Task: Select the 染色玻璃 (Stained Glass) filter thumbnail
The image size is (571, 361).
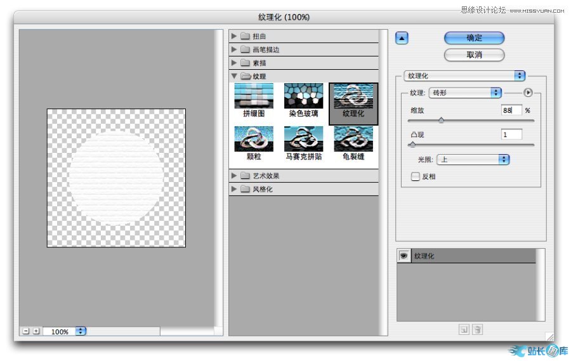Action: [x=303, y=96]
